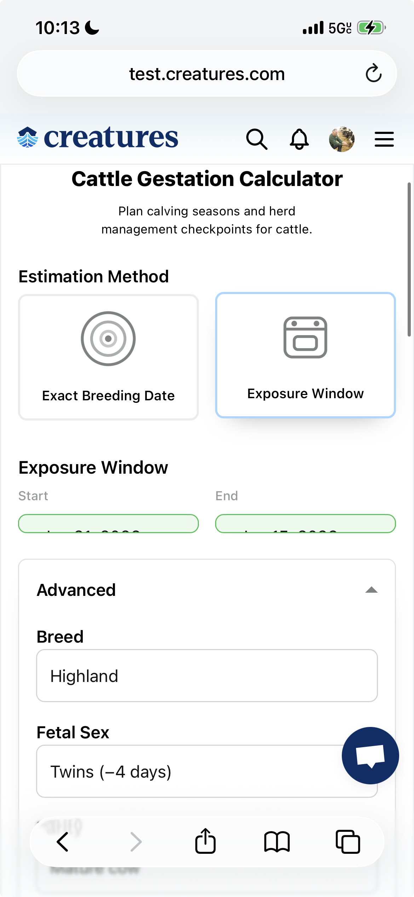Select Exact Breeding Date method
Viewport: 414px width, 897px height.
pyautogui.click(x=108, y=357)
